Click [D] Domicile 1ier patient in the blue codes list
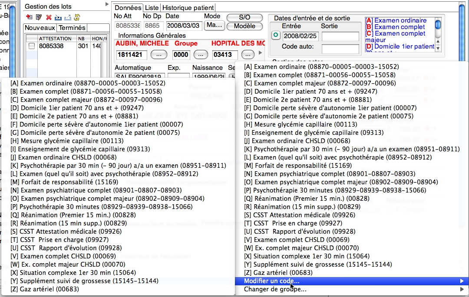469x297 pixels. pyautogui.click(x=400, y=46)
